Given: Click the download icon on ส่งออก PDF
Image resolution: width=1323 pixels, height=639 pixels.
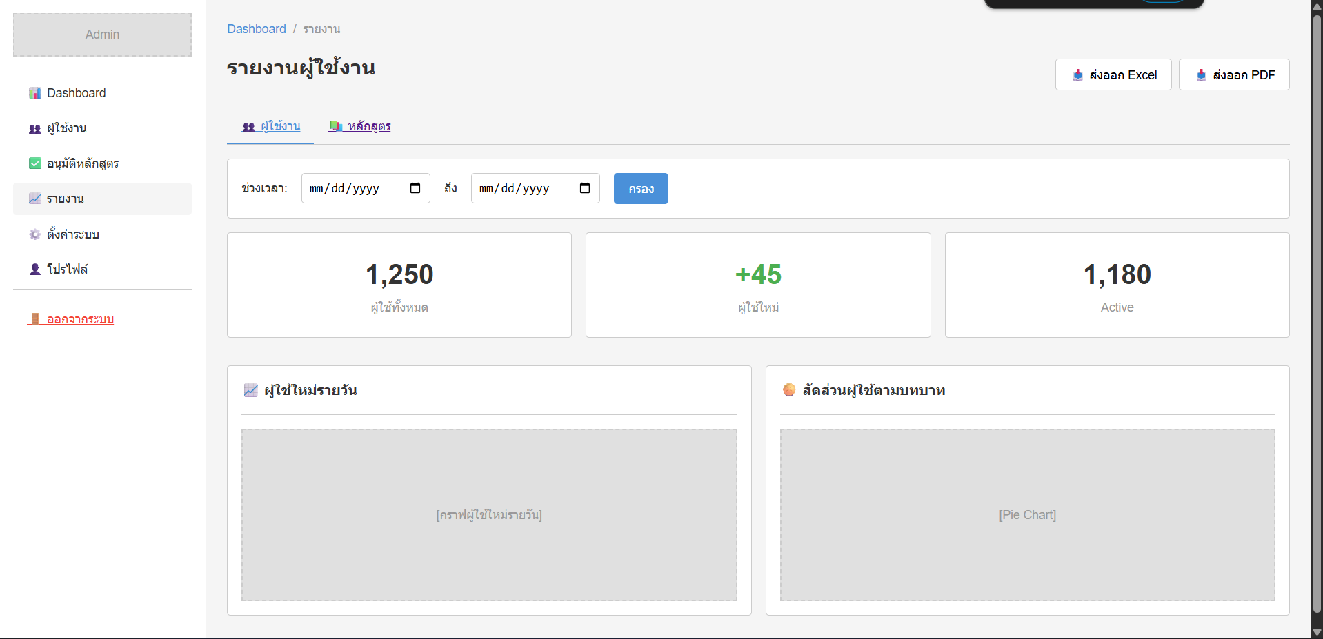Looking at the screenshot, I should pyautogui.click(x=1201, y=74).
